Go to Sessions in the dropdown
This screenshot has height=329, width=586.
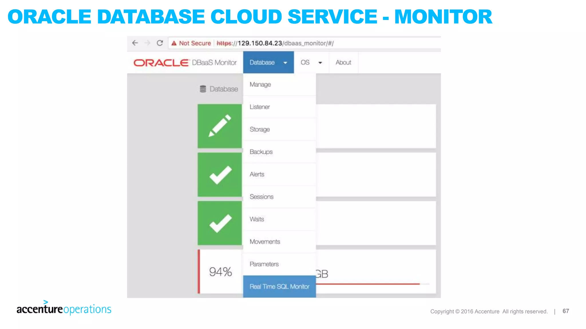tap(280, 197)
